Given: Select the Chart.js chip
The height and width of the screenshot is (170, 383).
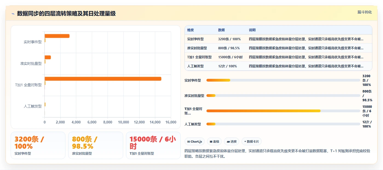Looking at the screenshot, I should [x=195, y=142].
